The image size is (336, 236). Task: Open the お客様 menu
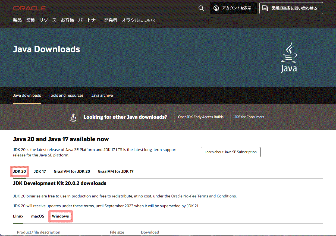(67, 20)
